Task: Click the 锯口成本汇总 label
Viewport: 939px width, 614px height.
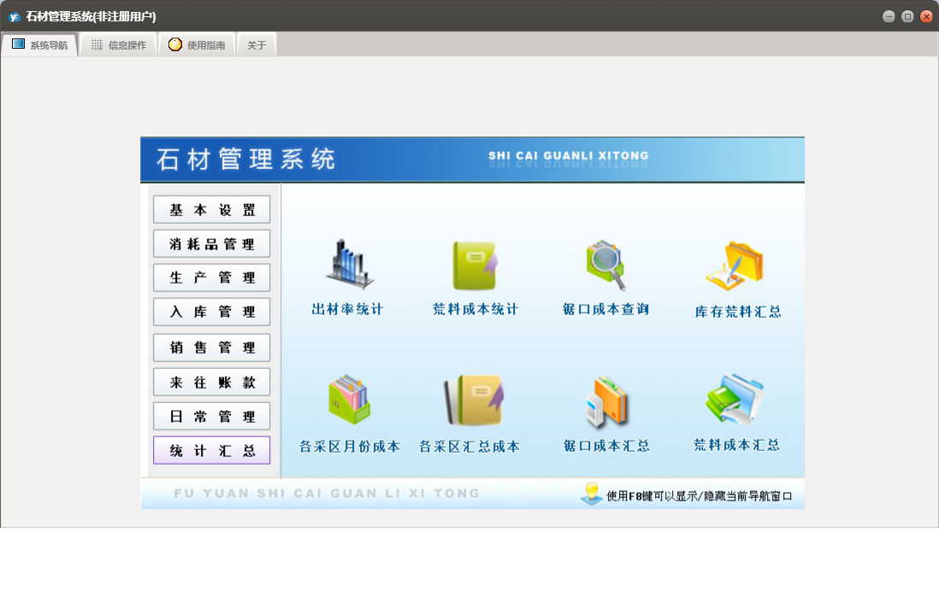Action: 606,446
